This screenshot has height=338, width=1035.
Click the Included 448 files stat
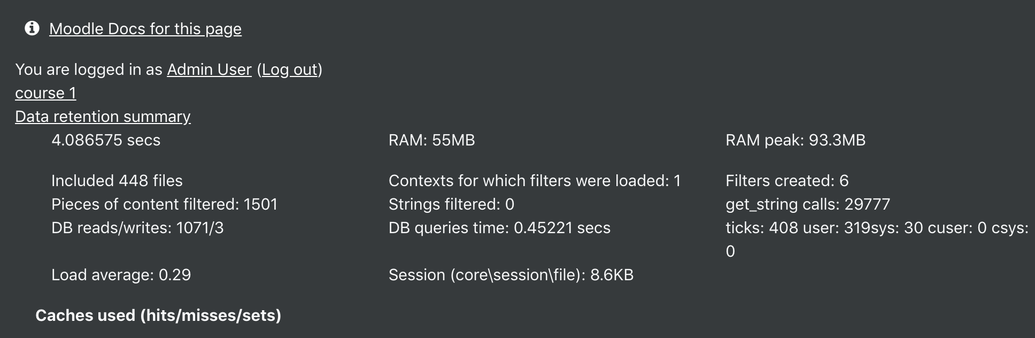click(x=117, y=181)
